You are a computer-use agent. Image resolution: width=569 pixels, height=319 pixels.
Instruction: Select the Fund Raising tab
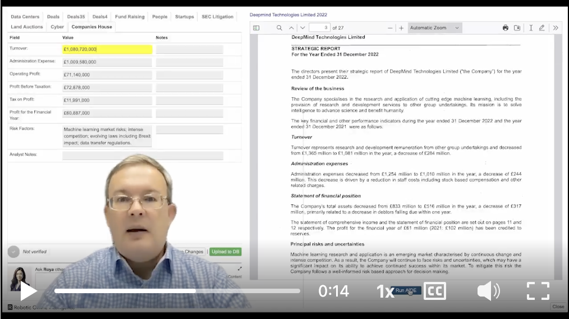(130, 17)
